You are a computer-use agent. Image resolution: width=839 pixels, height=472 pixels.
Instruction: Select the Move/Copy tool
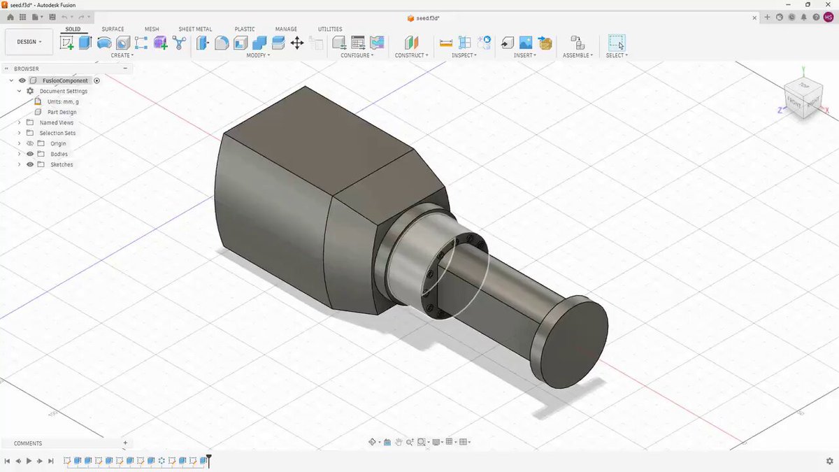pyautogui.click(x=296, y=43)
